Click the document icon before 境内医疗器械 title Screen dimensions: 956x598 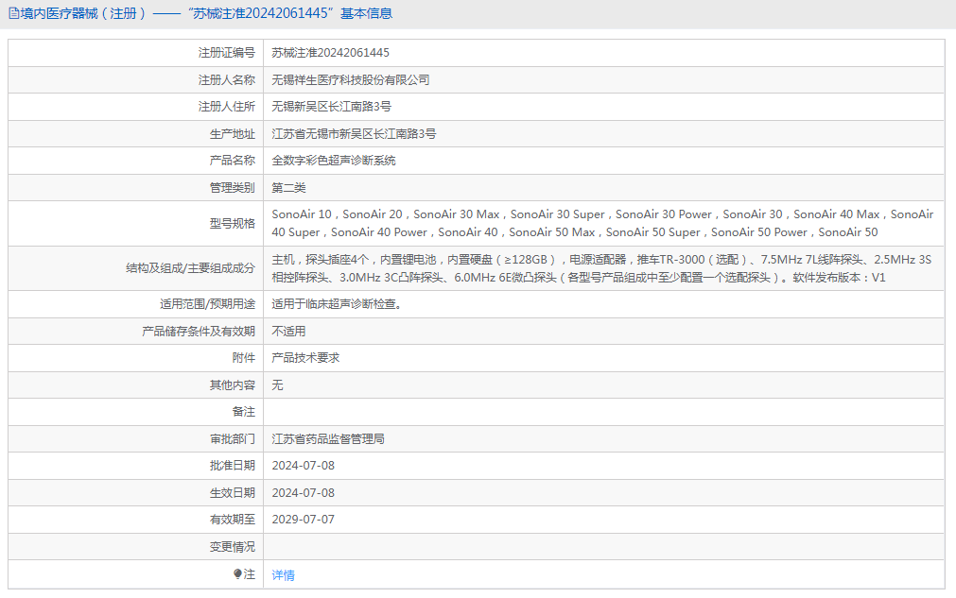13,13
